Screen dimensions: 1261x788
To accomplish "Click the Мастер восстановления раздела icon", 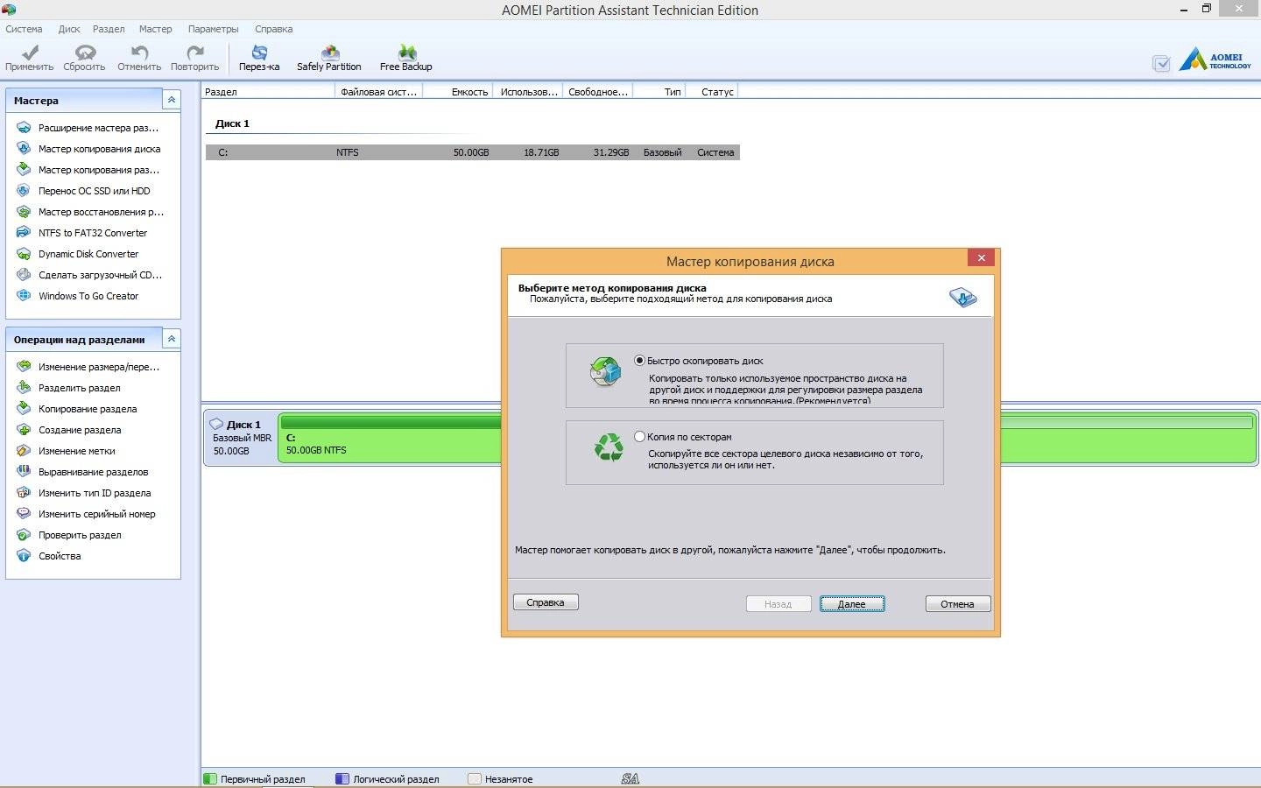I will coord(24,212).
